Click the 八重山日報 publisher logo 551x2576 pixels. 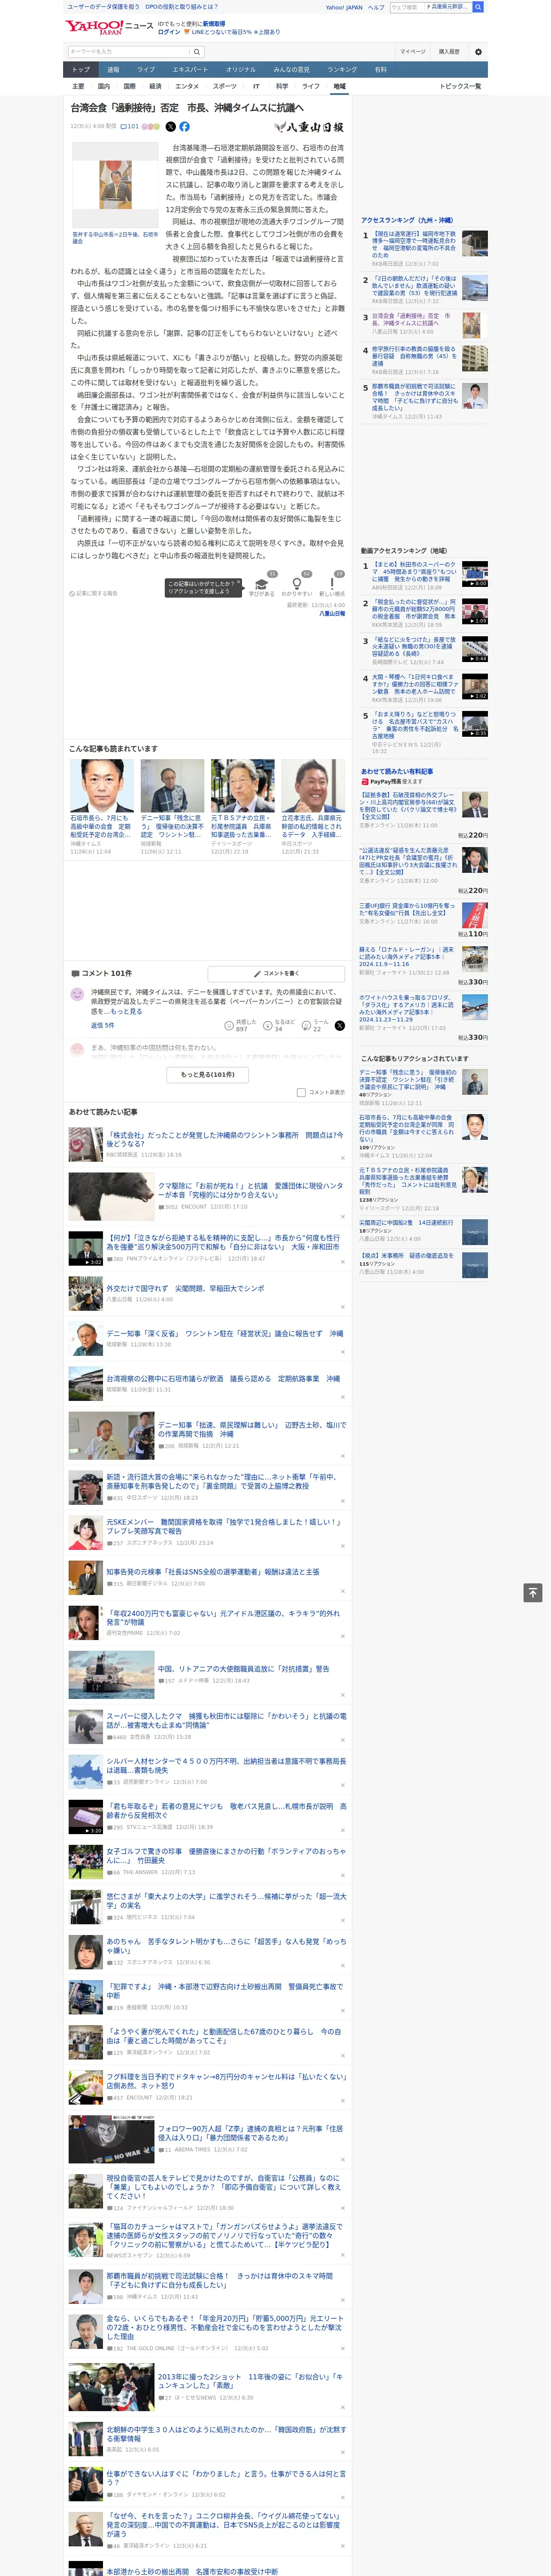coord(308,127)
